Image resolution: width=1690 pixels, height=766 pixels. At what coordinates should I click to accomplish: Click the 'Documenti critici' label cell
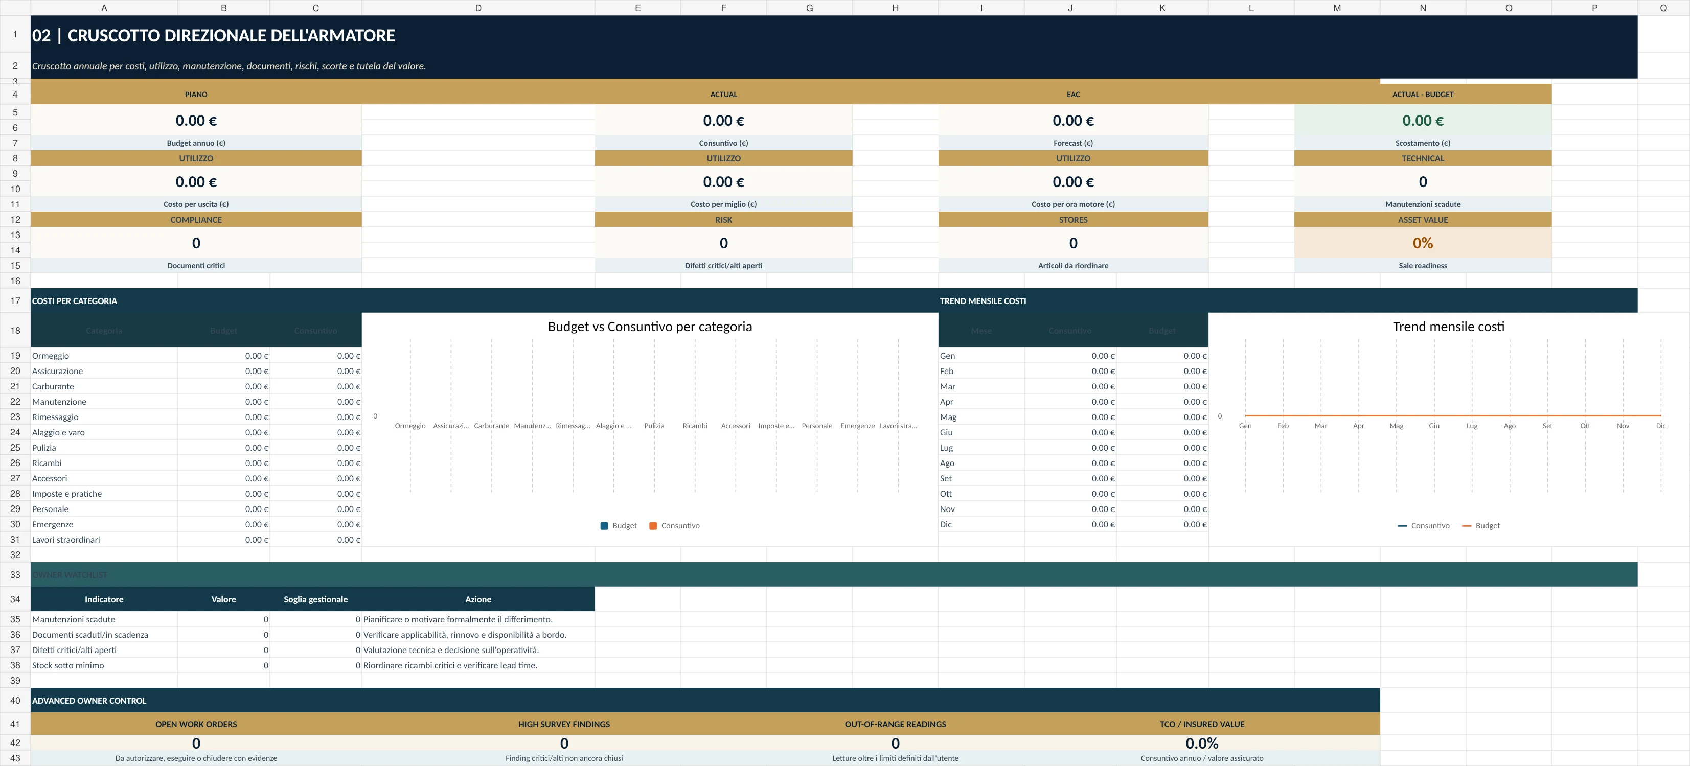(196, 266)
